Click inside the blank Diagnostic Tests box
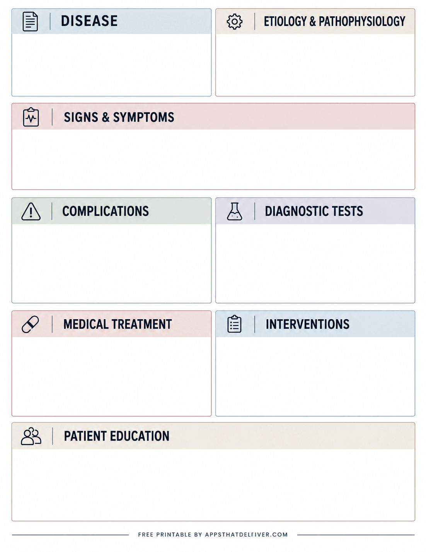The width and height of the screenshot is (426, 552). tap(315, 263)
